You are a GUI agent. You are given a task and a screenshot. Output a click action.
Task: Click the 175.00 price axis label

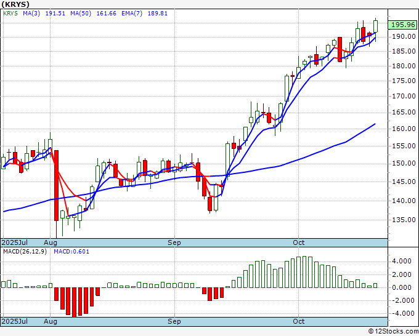pos(404,81)
